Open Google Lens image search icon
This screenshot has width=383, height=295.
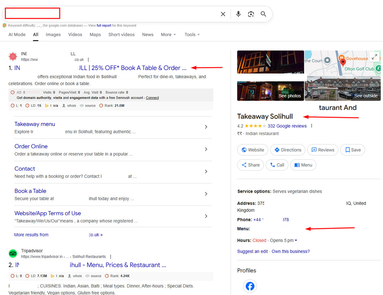251,14
